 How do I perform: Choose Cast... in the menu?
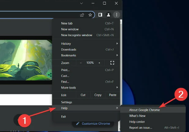[x=86, y=76]
